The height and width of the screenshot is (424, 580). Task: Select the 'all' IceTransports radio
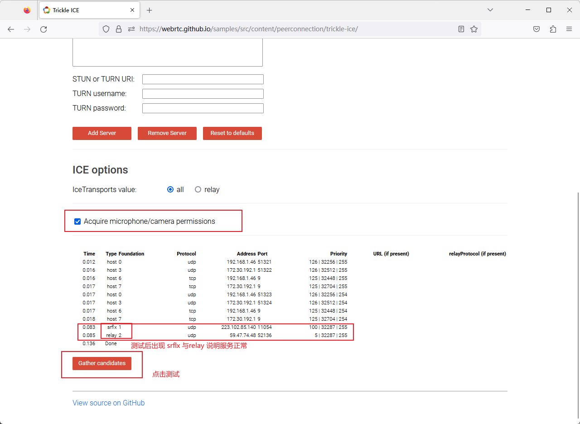point(170,190)
